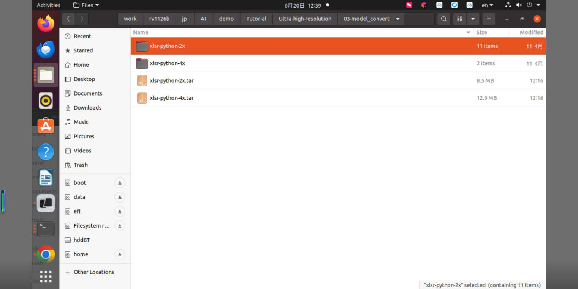Eject the data volume
Image resolution: width=578 pixels, height=289 pixels.
click(120, 197)
